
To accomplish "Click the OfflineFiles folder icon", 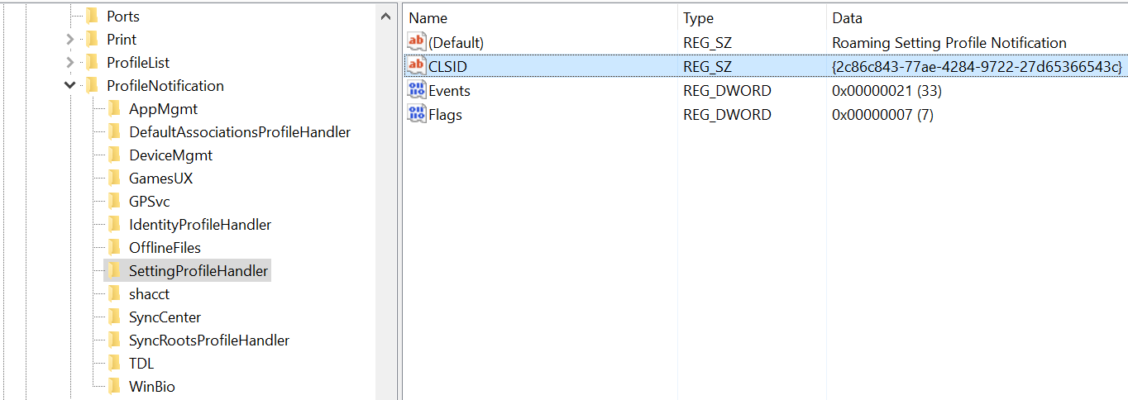I will click(114, 248).
